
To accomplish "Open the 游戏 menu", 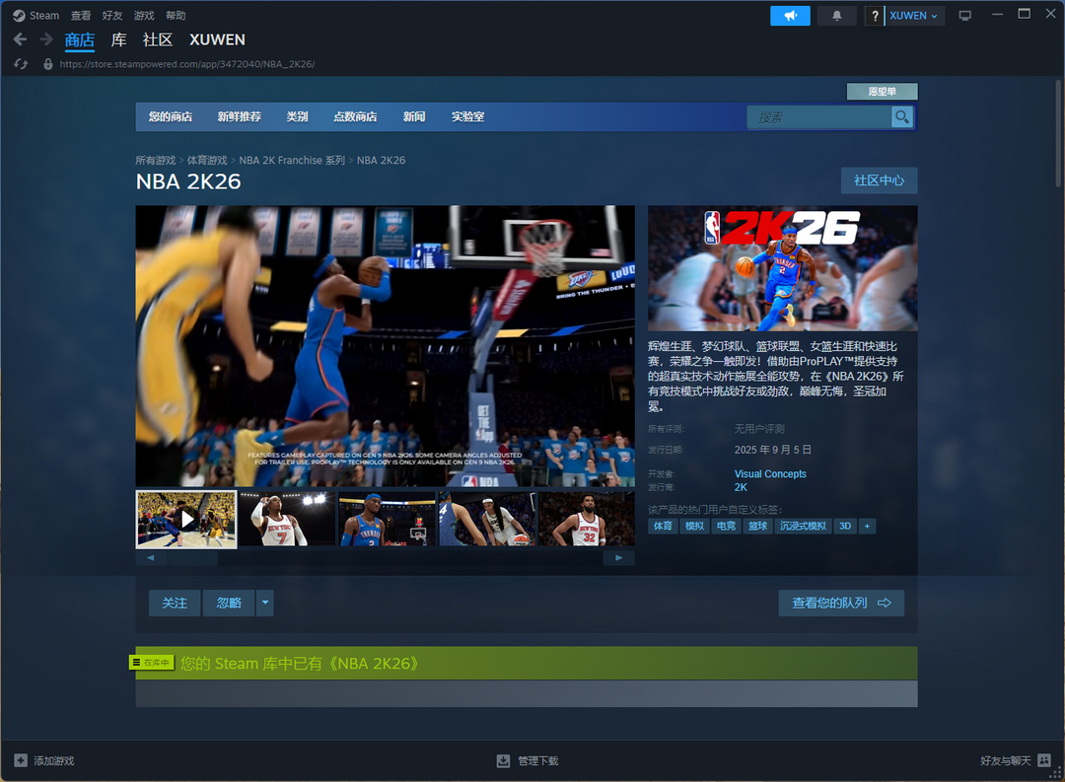I will (x=144, y=15).
